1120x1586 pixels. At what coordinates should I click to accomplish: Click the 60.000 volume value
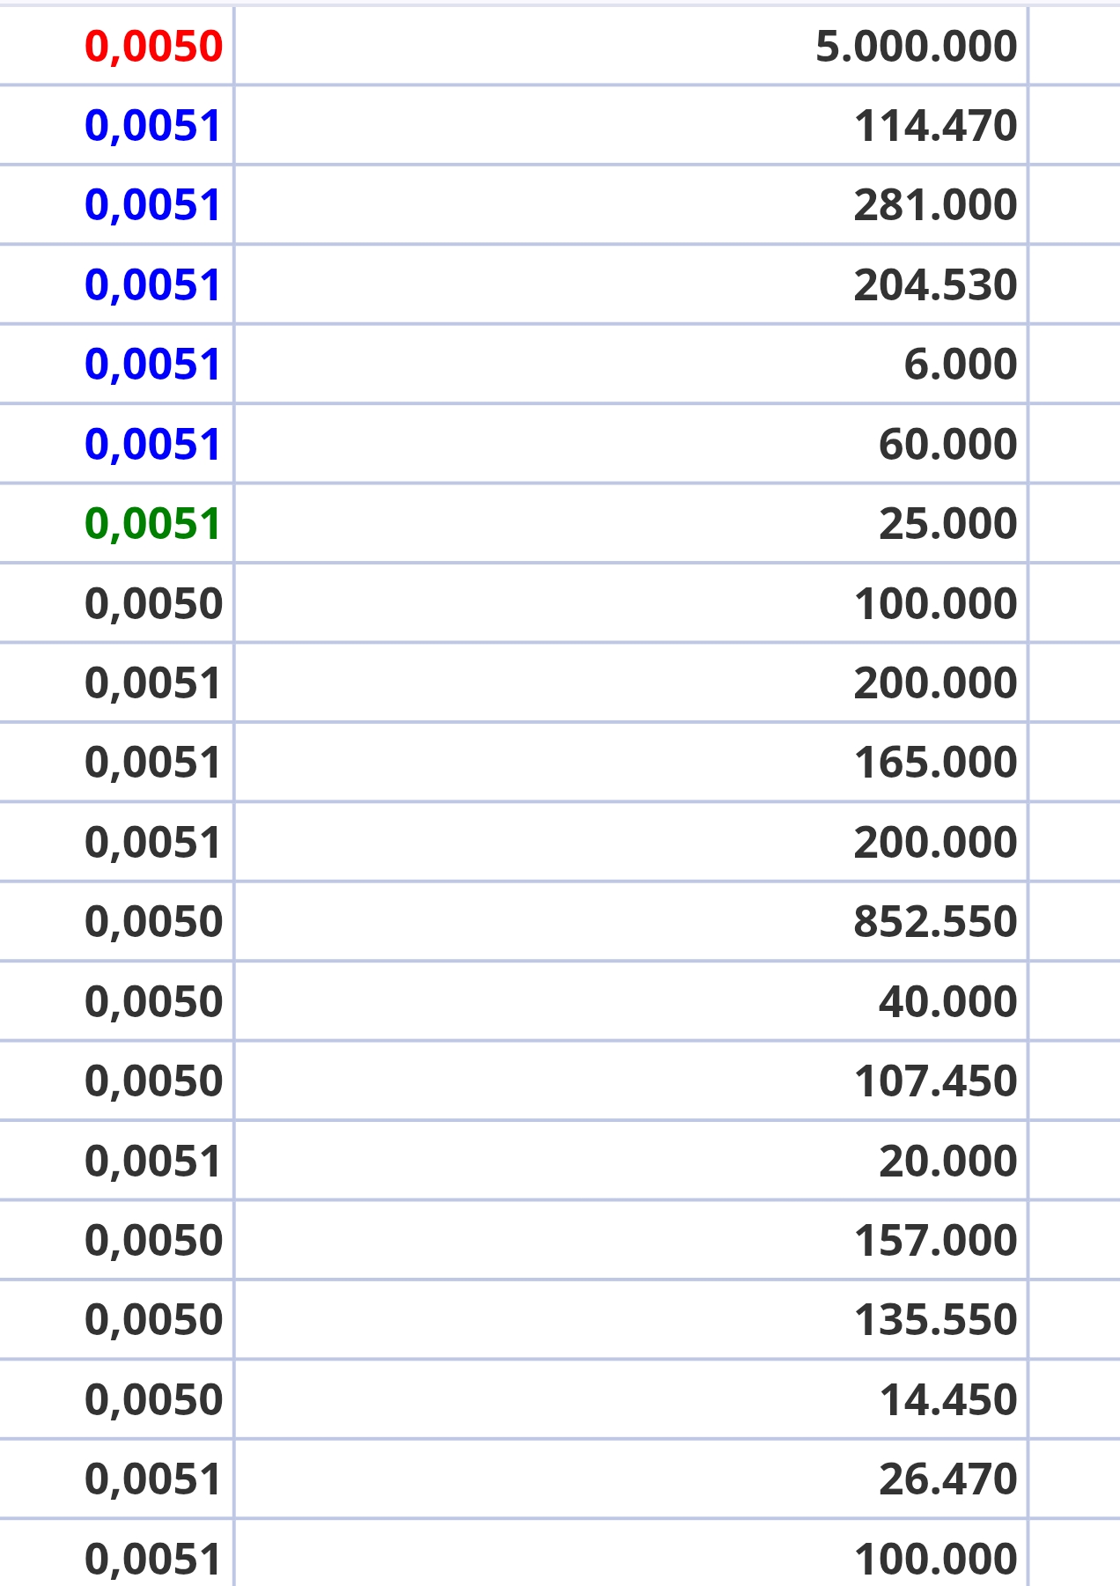(x=948, y=445)
